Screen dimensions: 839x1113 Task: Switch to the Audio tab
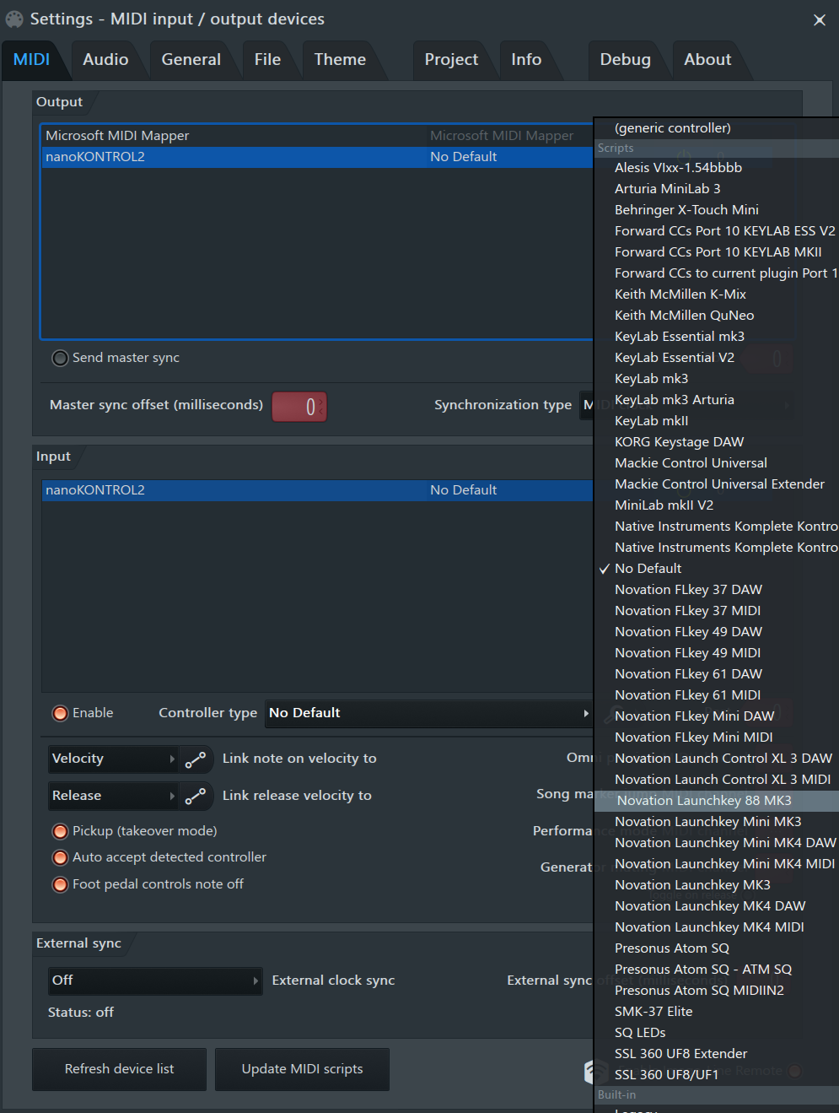pyautogui.click(x=105, y=60)
